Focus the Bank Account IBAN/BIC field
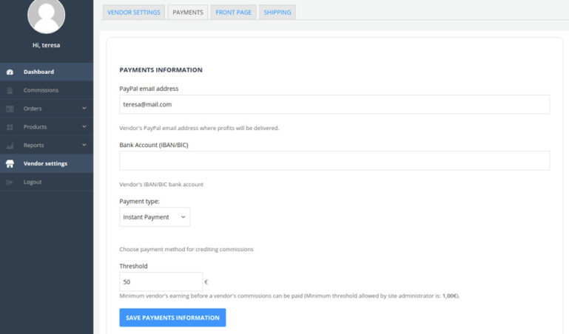The height and width of the screenshot is (334, 569). pos(334,160)
